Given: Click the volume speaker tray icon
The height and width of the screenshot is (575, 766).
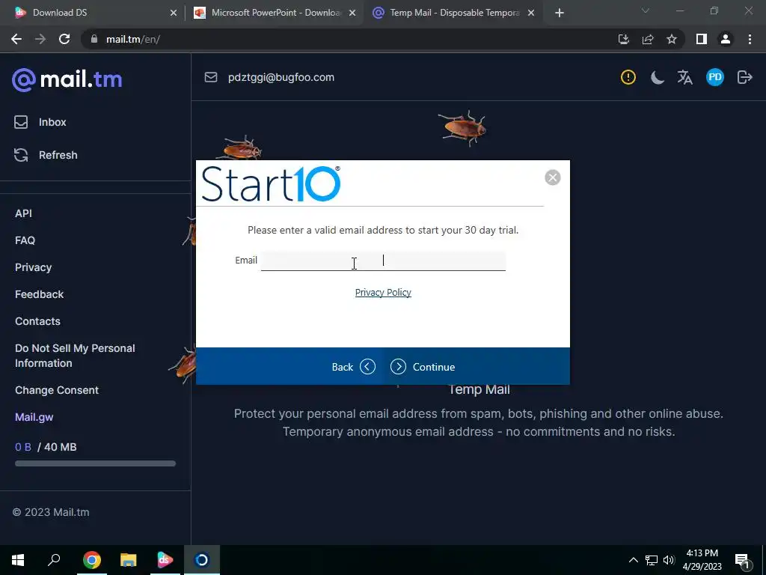Looking at the screenshot, I should [669, 560].
